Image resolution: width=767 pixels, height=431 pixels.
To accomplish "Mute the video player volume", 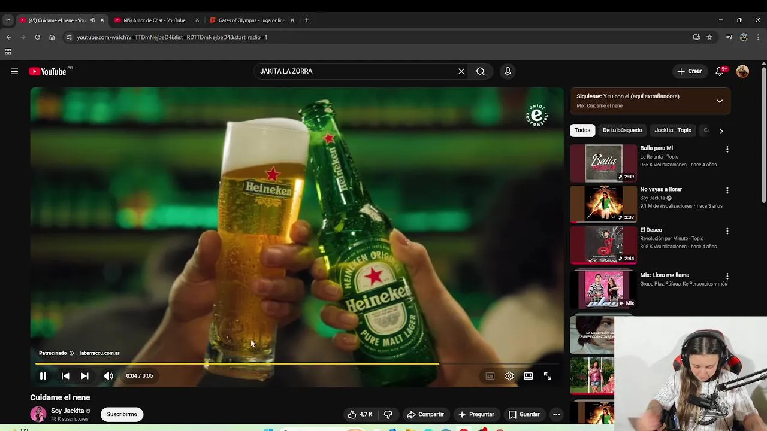I will click(108, 376).
